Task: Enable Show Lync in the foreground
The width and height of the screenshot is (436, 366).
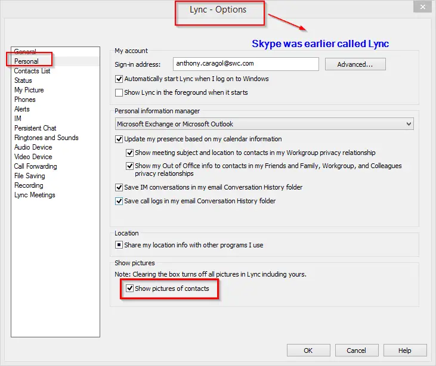Action: (x=119, y=92)
